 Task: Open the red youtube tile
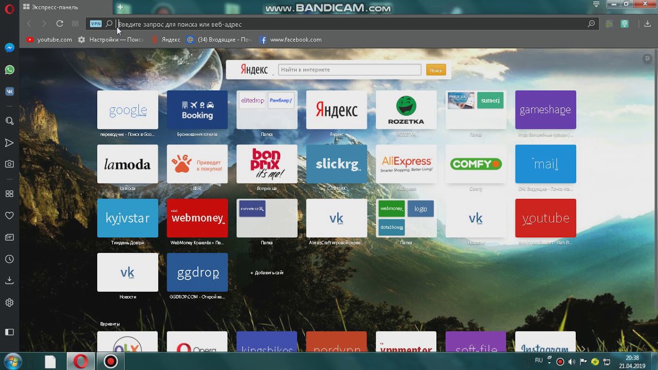point(545,218)
